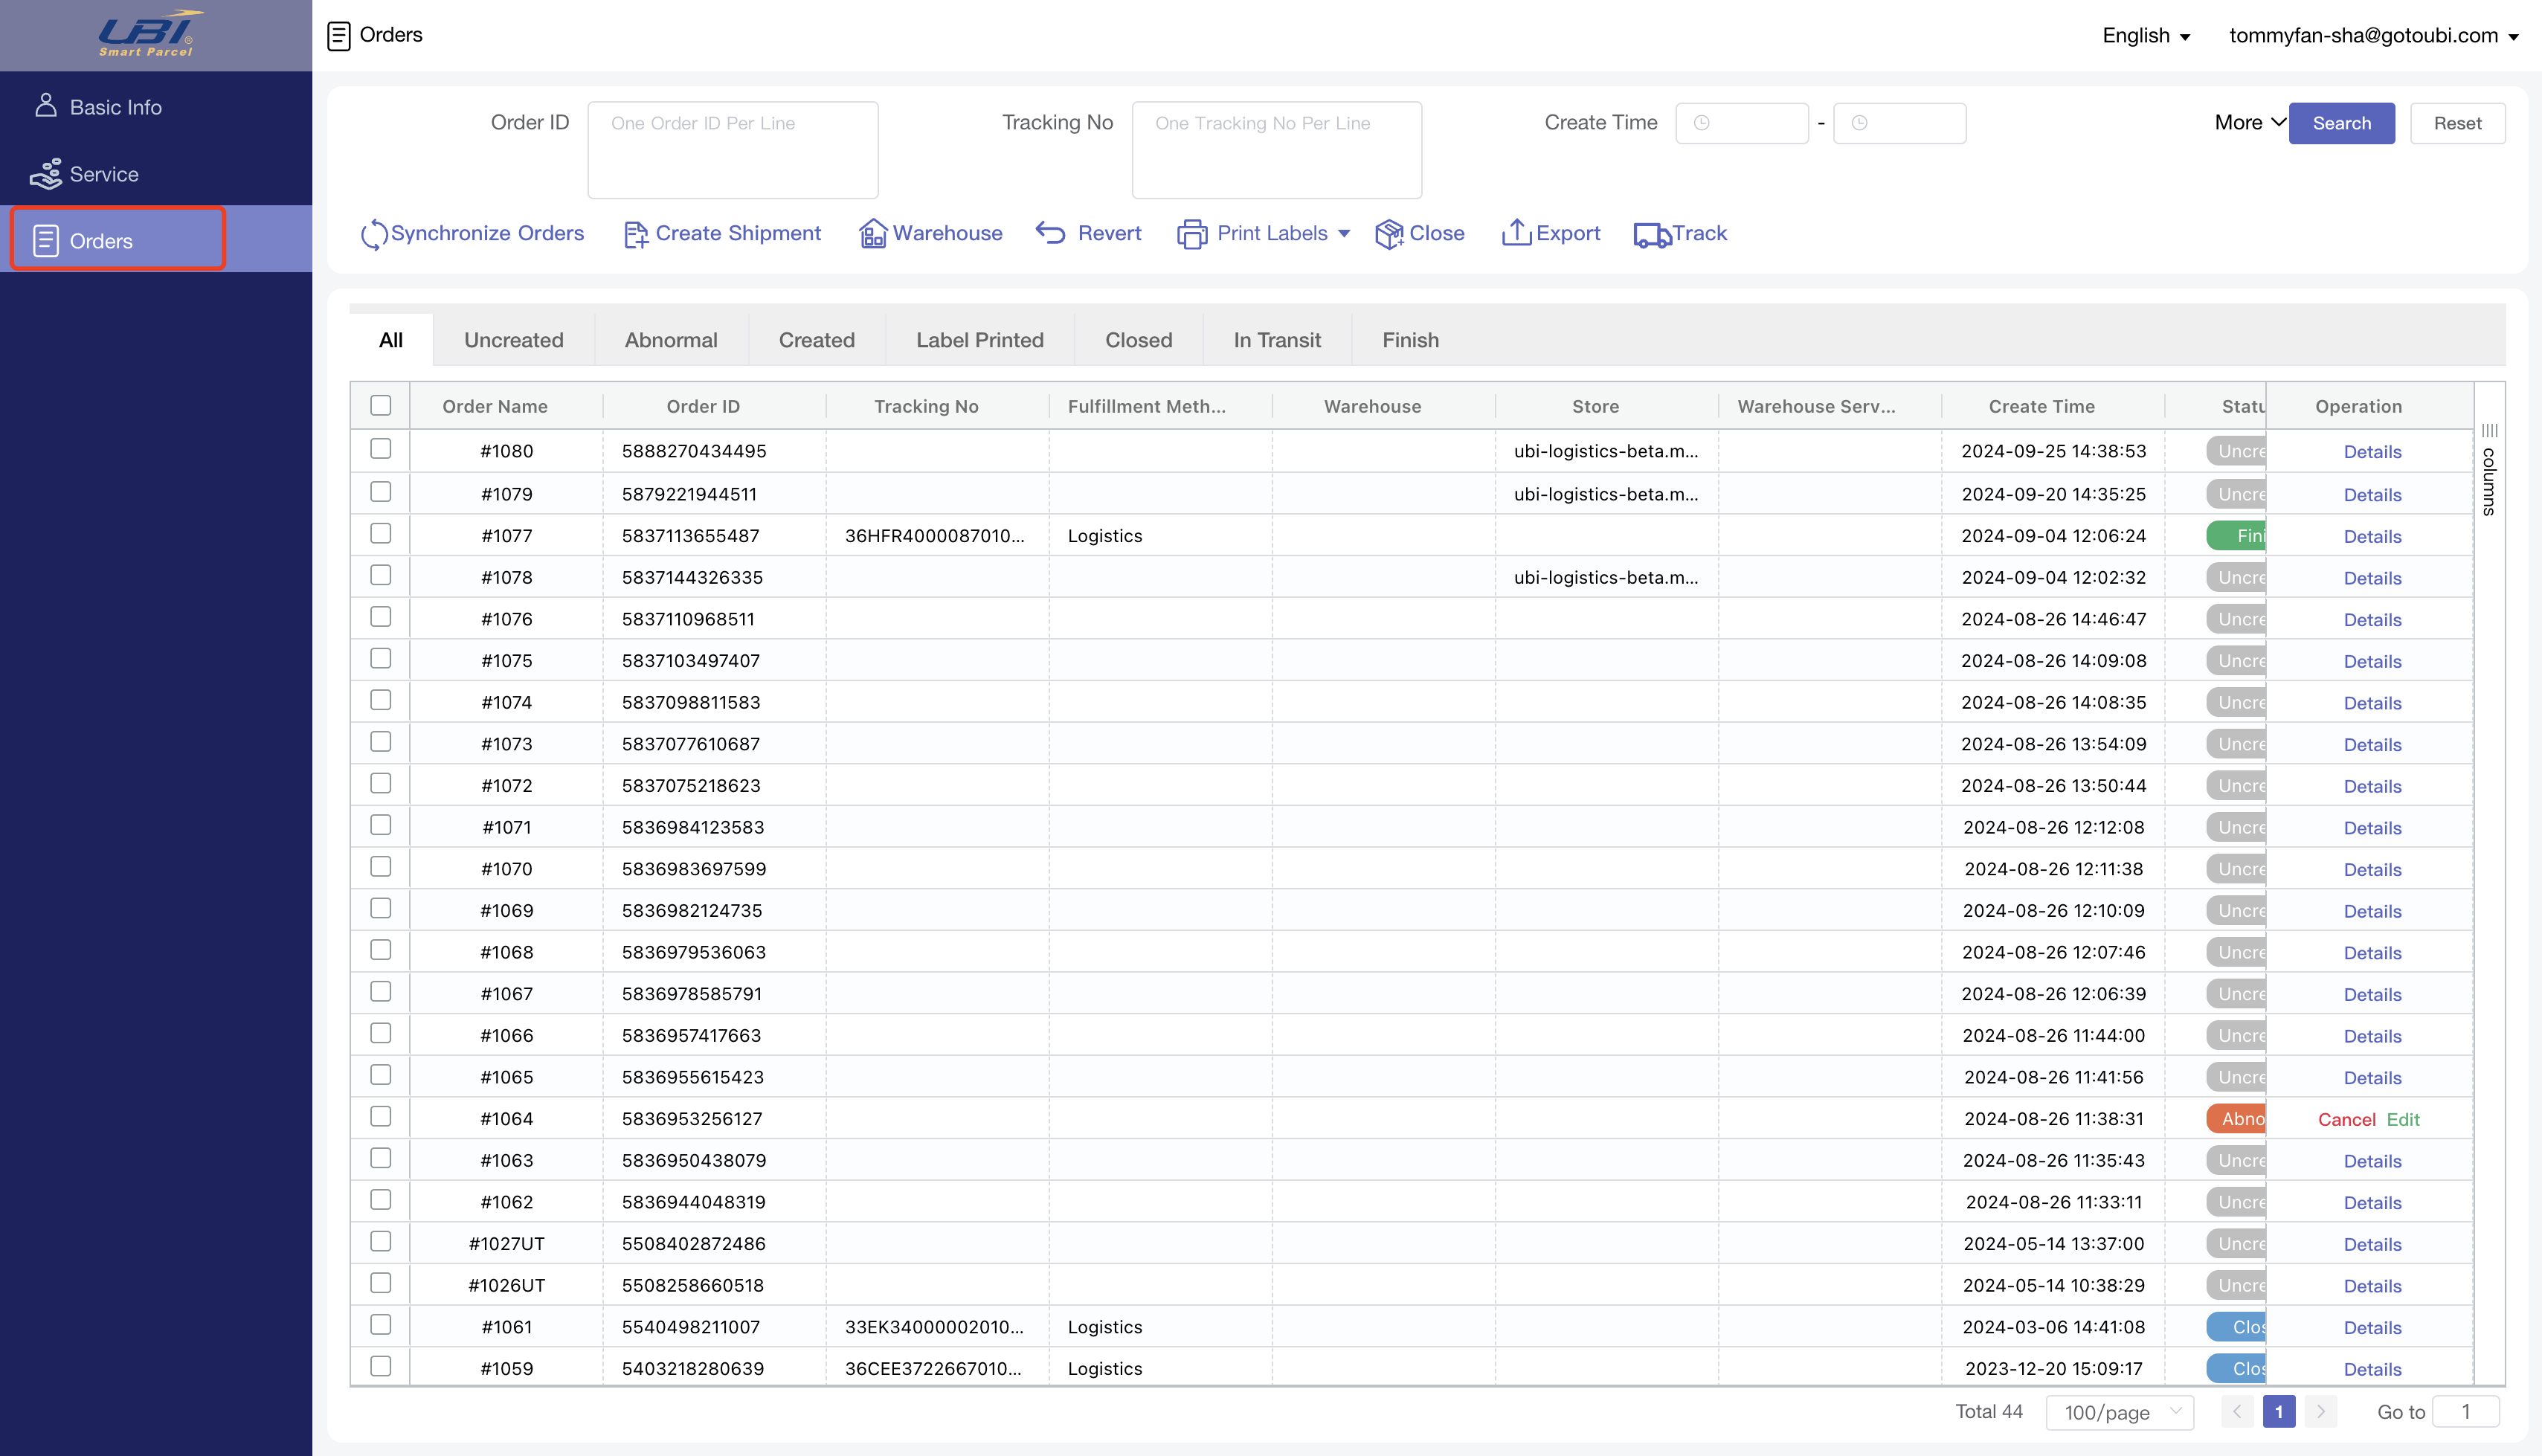2542x1456 pixels.
Task: Tick the checkbox for order #1061
Action: tap(380, 1325)
